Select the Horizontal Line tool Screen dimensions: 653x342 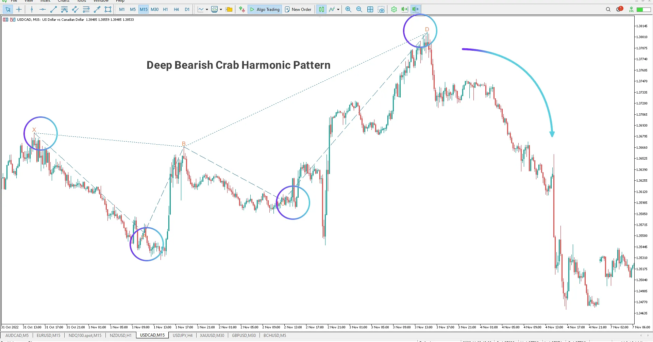42,9
